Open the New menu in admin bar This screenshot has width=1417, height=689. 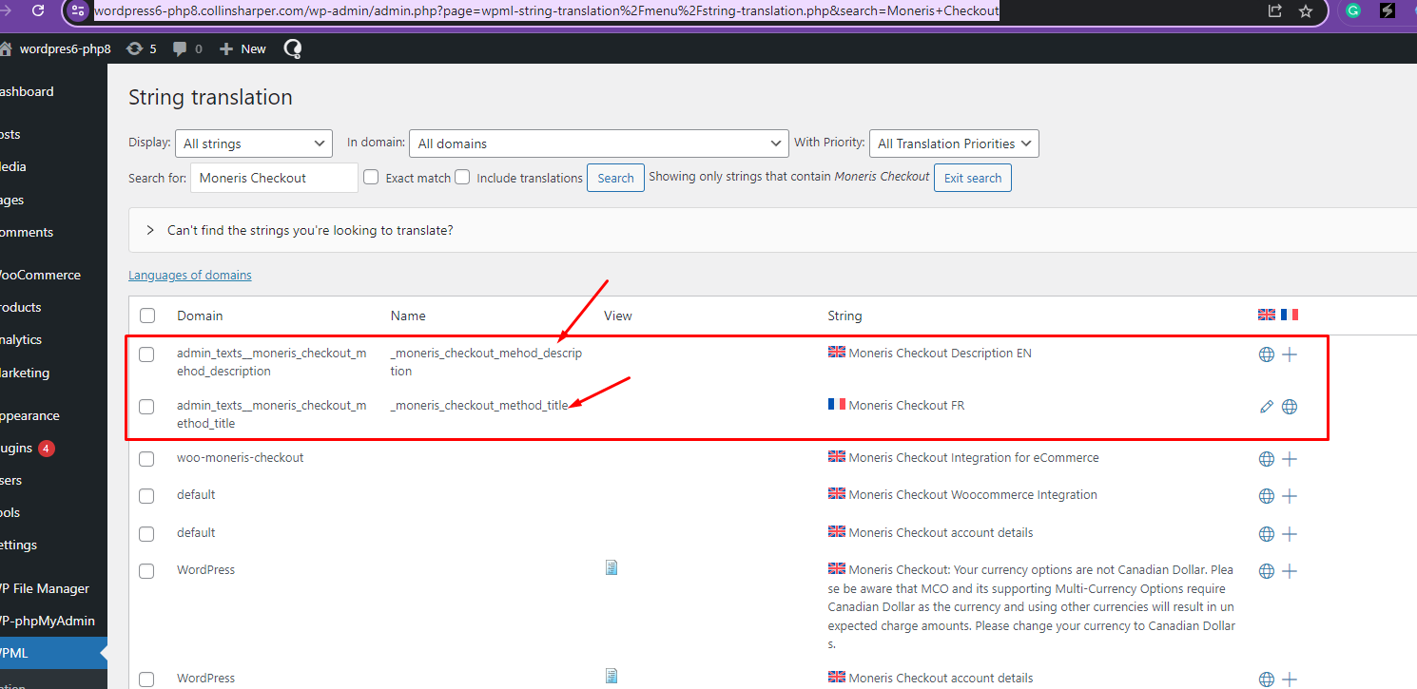tap(243, 48)
